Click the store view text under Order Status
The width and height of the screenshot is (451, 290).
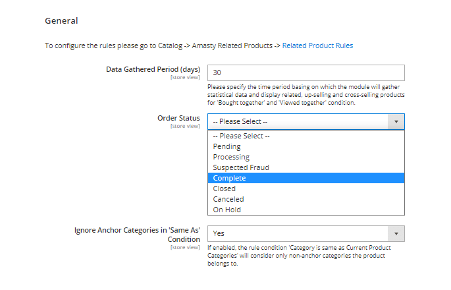coord(184,126)
